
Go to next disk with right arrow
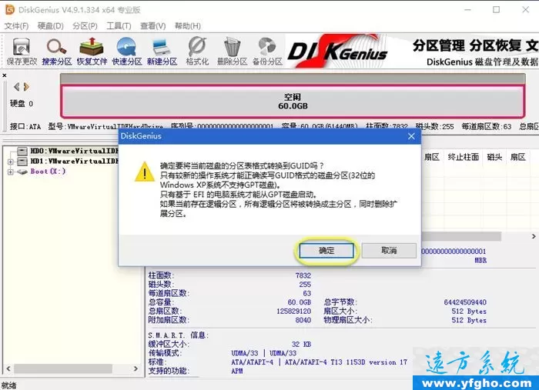[26, 87]
